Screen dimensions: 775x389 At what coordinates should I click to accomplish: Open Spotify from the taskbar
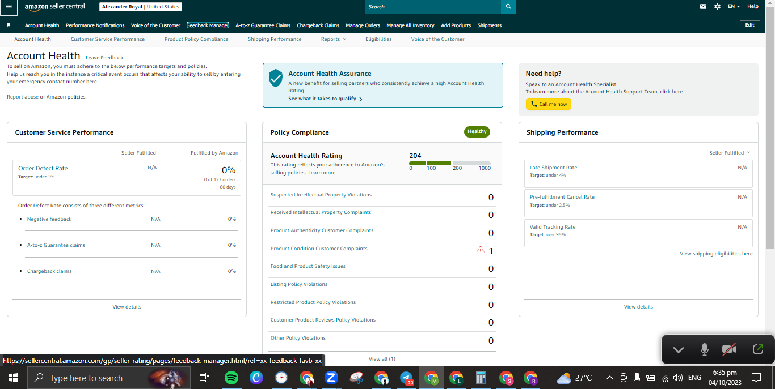[231, 378]
